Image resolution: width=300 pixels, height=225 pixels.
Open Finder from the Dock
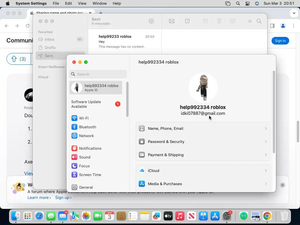(x=16, y=216)
